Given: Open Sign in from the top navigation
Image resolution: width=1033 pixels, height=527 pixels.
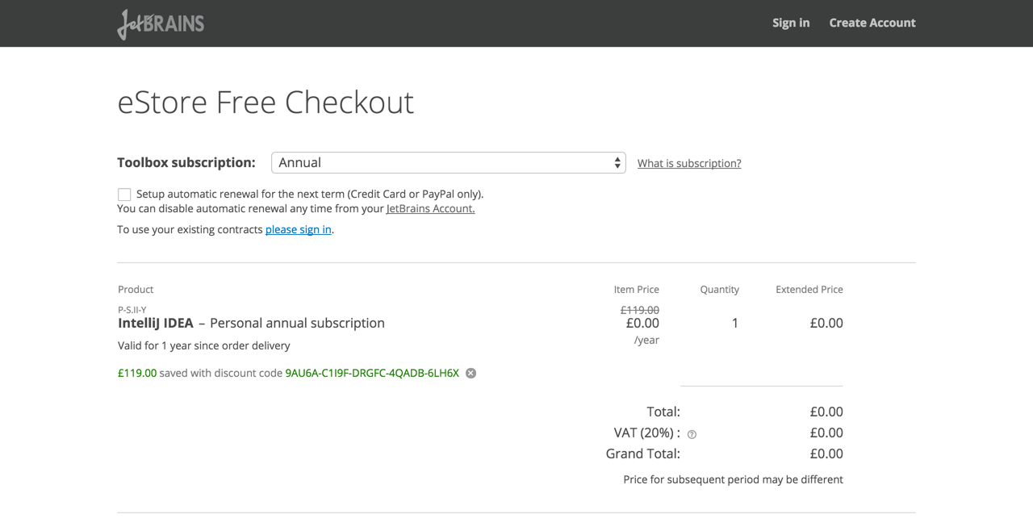Looking at the screenshot, I should click(790, 23).
